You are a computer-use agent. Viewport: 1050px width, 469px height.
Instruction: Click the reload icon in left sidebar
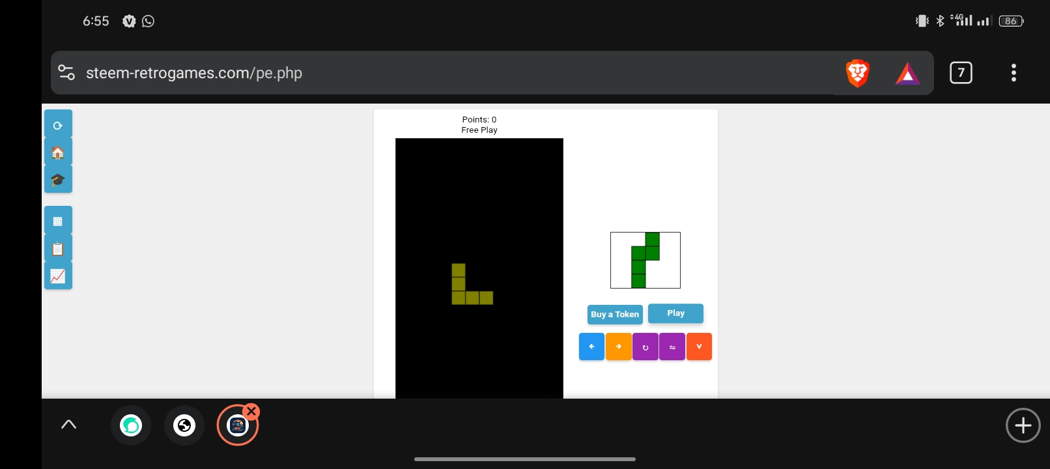[x=58, y=124]
